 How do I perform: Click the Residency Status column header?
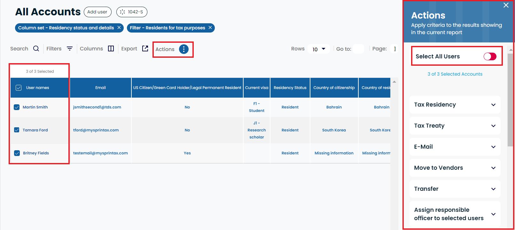click(x=290, y=88)
